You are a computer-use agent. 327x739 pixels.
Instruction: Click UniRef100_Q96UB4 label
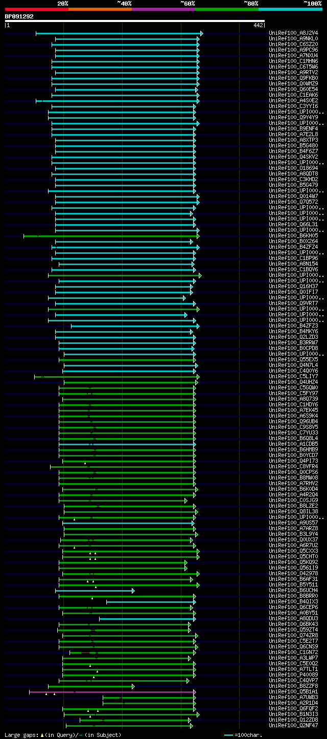293,421
